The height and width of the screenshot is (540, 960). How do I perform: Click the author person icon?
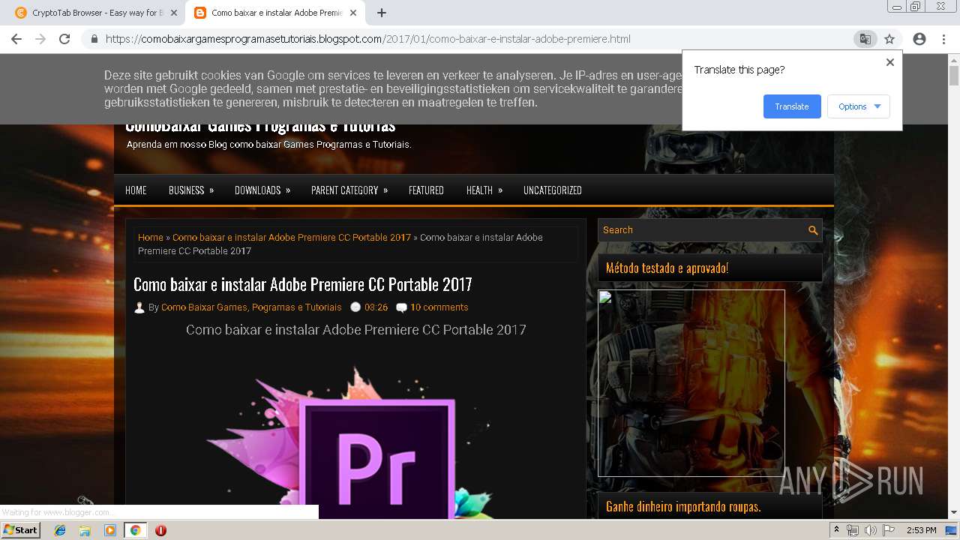coord(139,307)
